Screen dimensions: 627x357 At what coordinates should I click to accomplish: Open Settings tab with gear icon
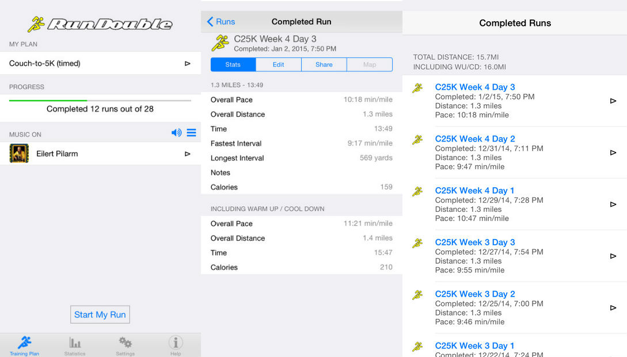click(x=125, y=346)
